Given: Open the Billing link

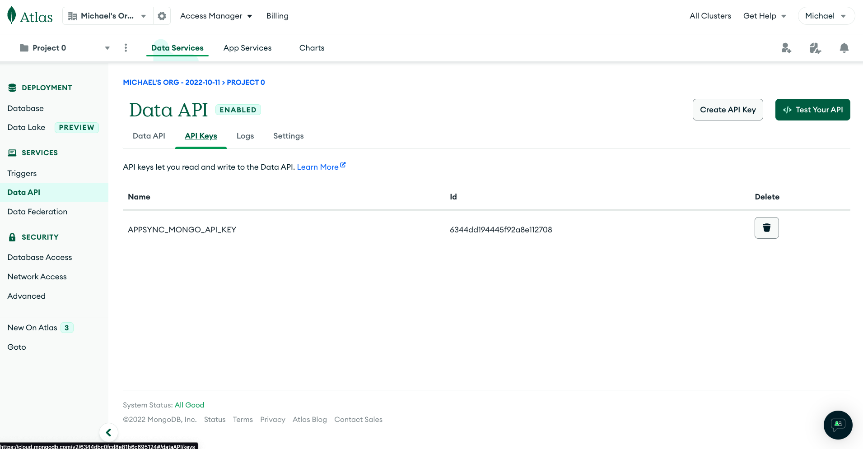Looking at the screenshot, I should coord(277,16).
